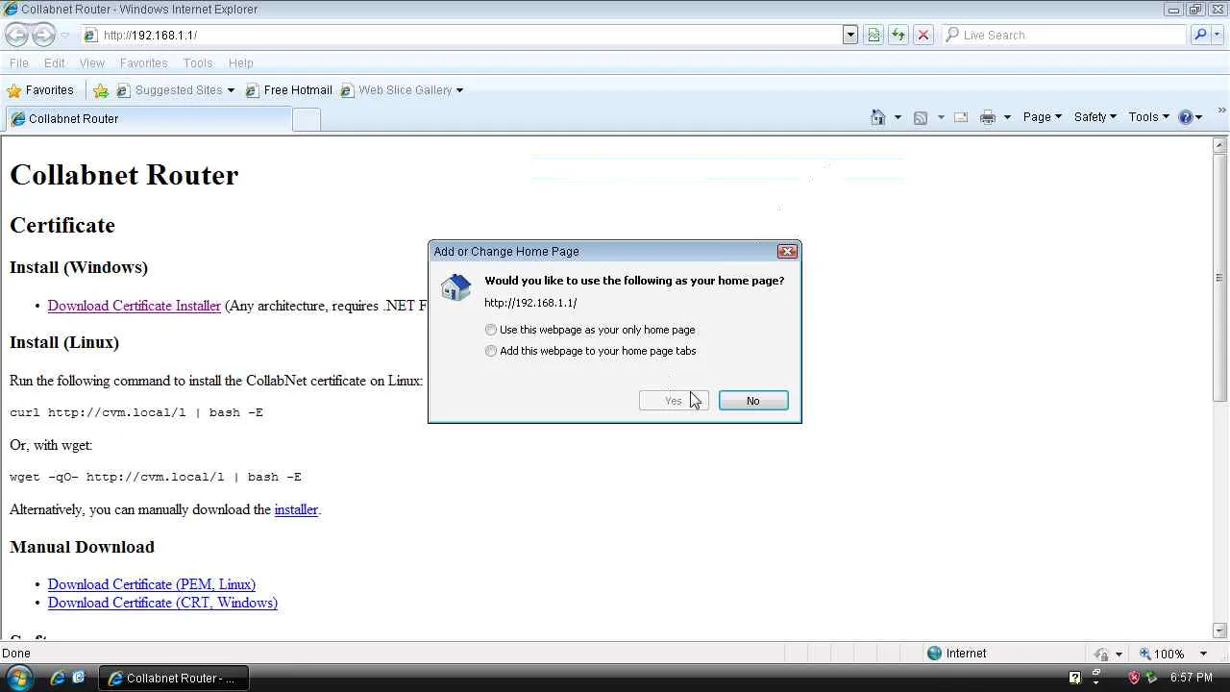Click the scrollbar down arrow
1230x692 pixels.
[x=1219, y=631]
